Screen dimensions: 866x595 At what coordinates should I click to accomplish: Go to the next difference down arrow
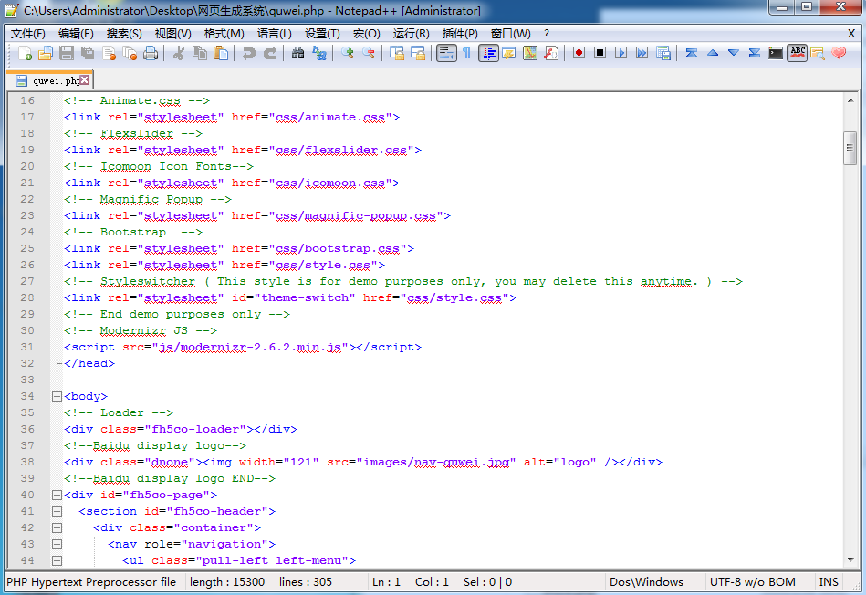click(x=734, y=53)
